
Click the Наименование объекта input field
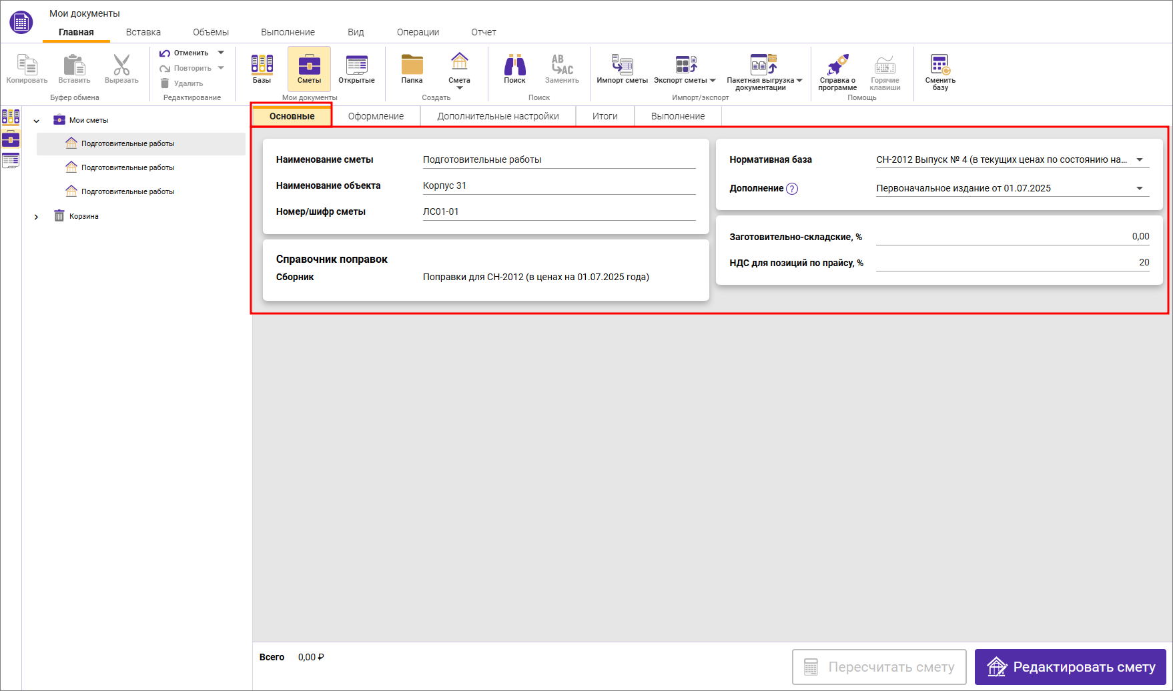click(558, 186)
